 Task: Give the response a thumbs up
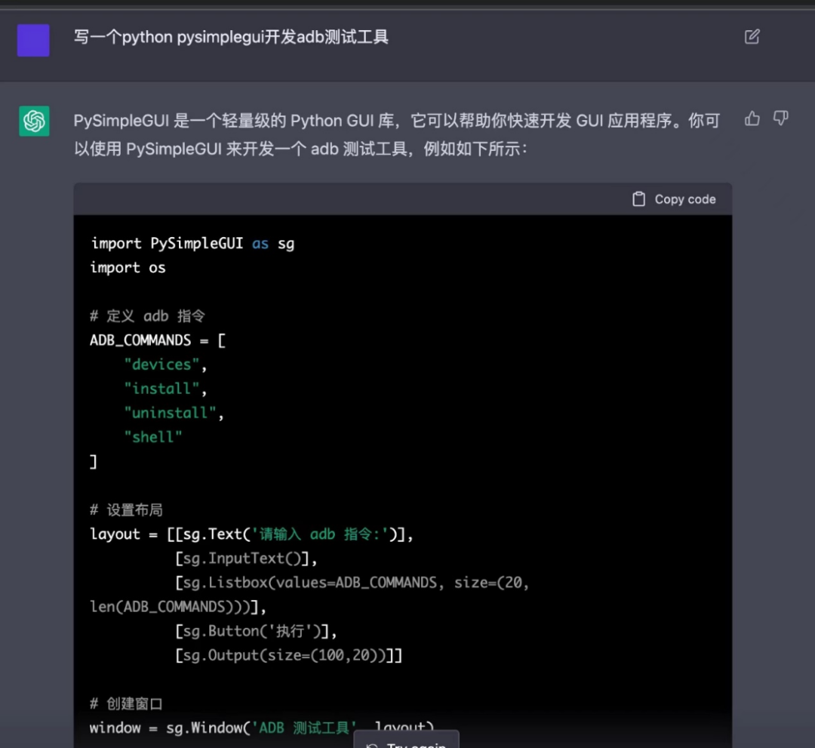point(752,119)
